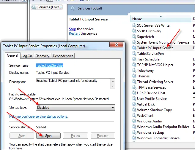Select Tablet PC Input Service in list
The height and width of the screenshot is (150, 195).
click(155, 48)
